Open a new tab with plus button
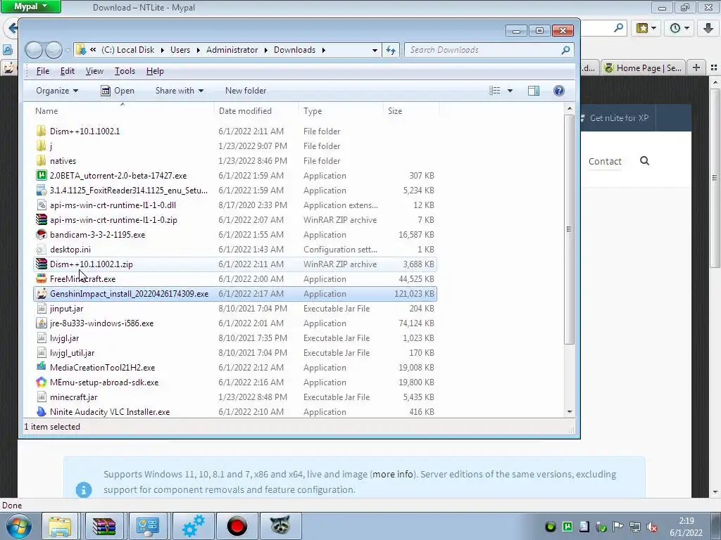The height and width of the screenshot is (540, 721). [x=696, y=68]
